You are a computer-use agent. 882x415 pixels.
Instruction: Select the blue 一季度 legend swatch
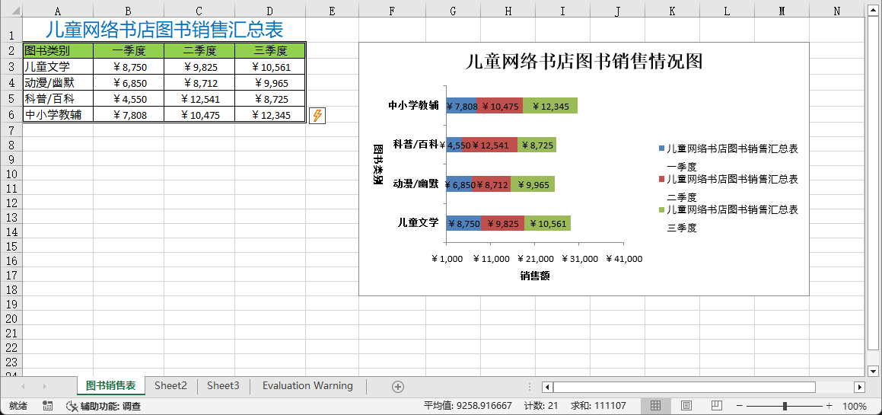coord(661,149)
